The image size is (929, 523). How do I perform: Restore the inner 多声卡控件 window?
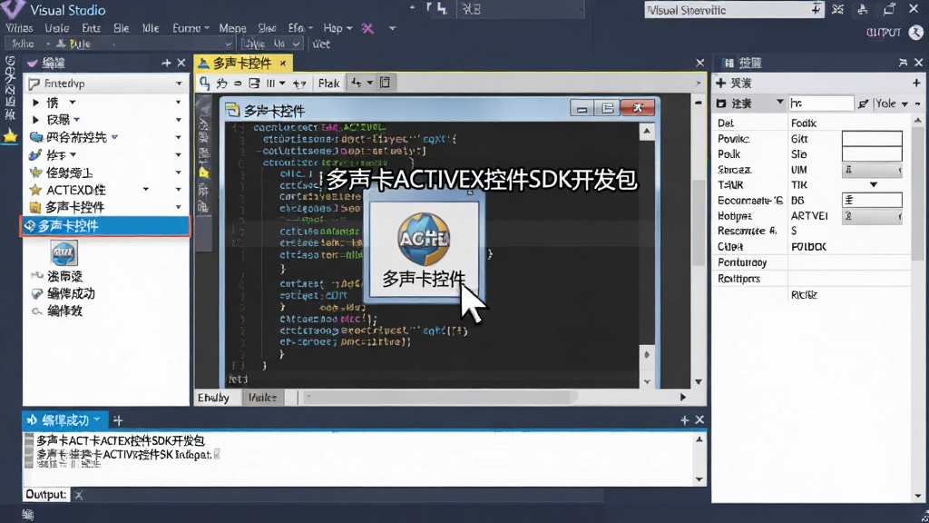coord(607,108)
